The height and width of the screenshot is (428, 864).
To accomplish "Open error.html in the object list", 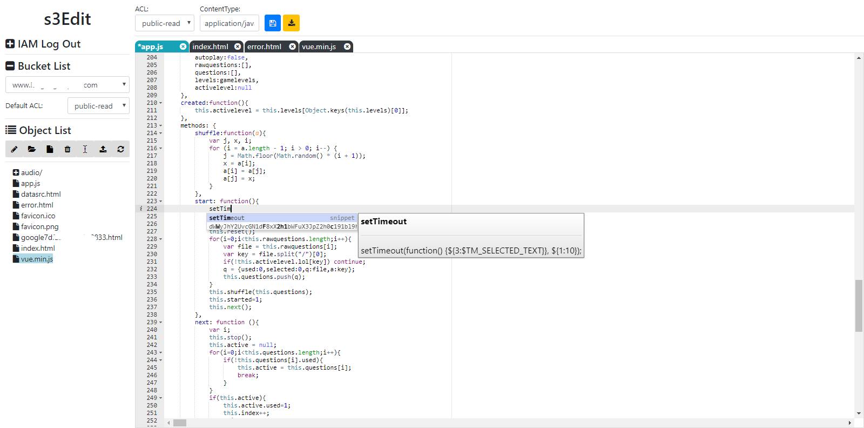I will pyautogui.click(x=37, y=205).
